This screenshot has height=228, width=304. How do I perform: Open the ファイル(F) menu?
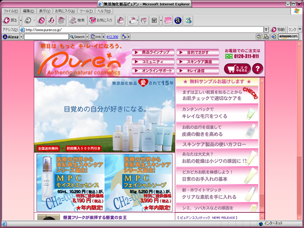click(x=11, y=11)
